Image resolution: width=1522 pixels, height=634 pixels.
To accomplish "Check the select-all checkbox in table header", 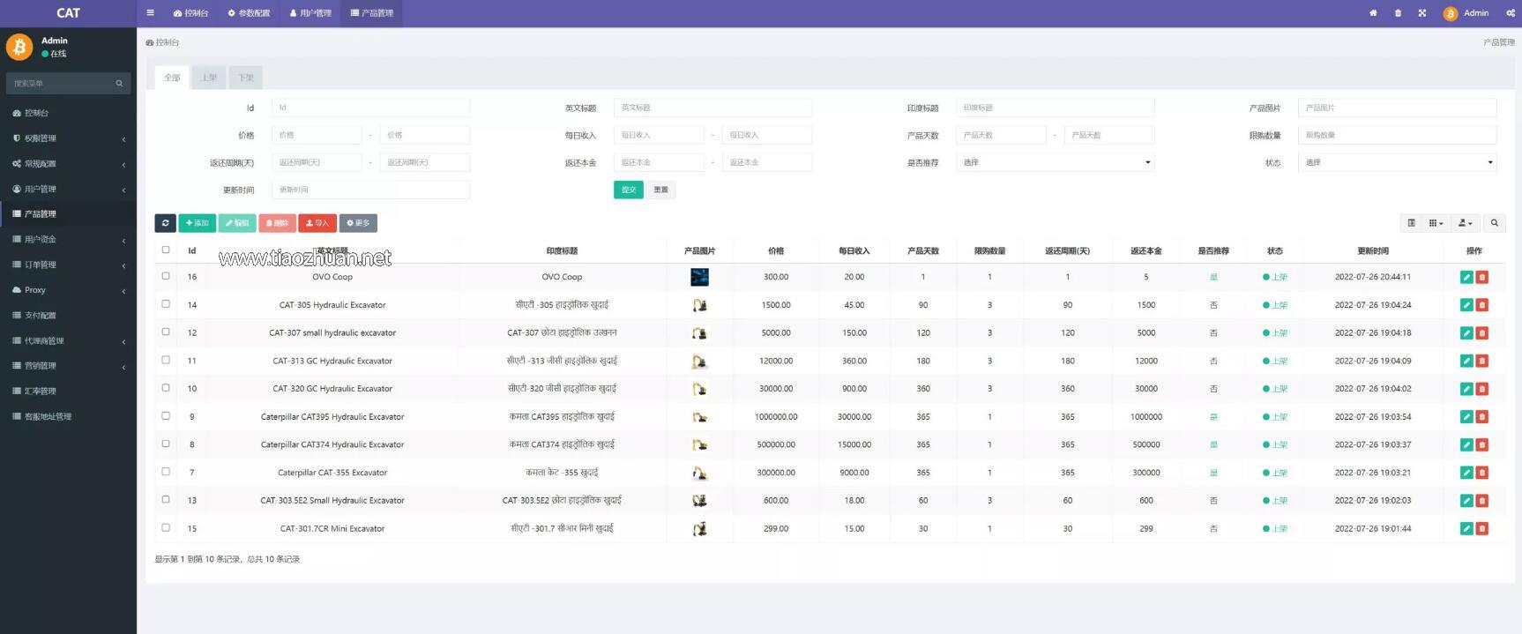I will (x=166, y=250).
